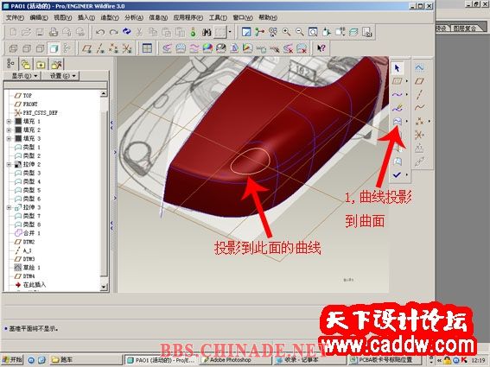Open the 显示 dropdown in model tree
This screenshot has width=490, height=367.
[x=24, y=76]
